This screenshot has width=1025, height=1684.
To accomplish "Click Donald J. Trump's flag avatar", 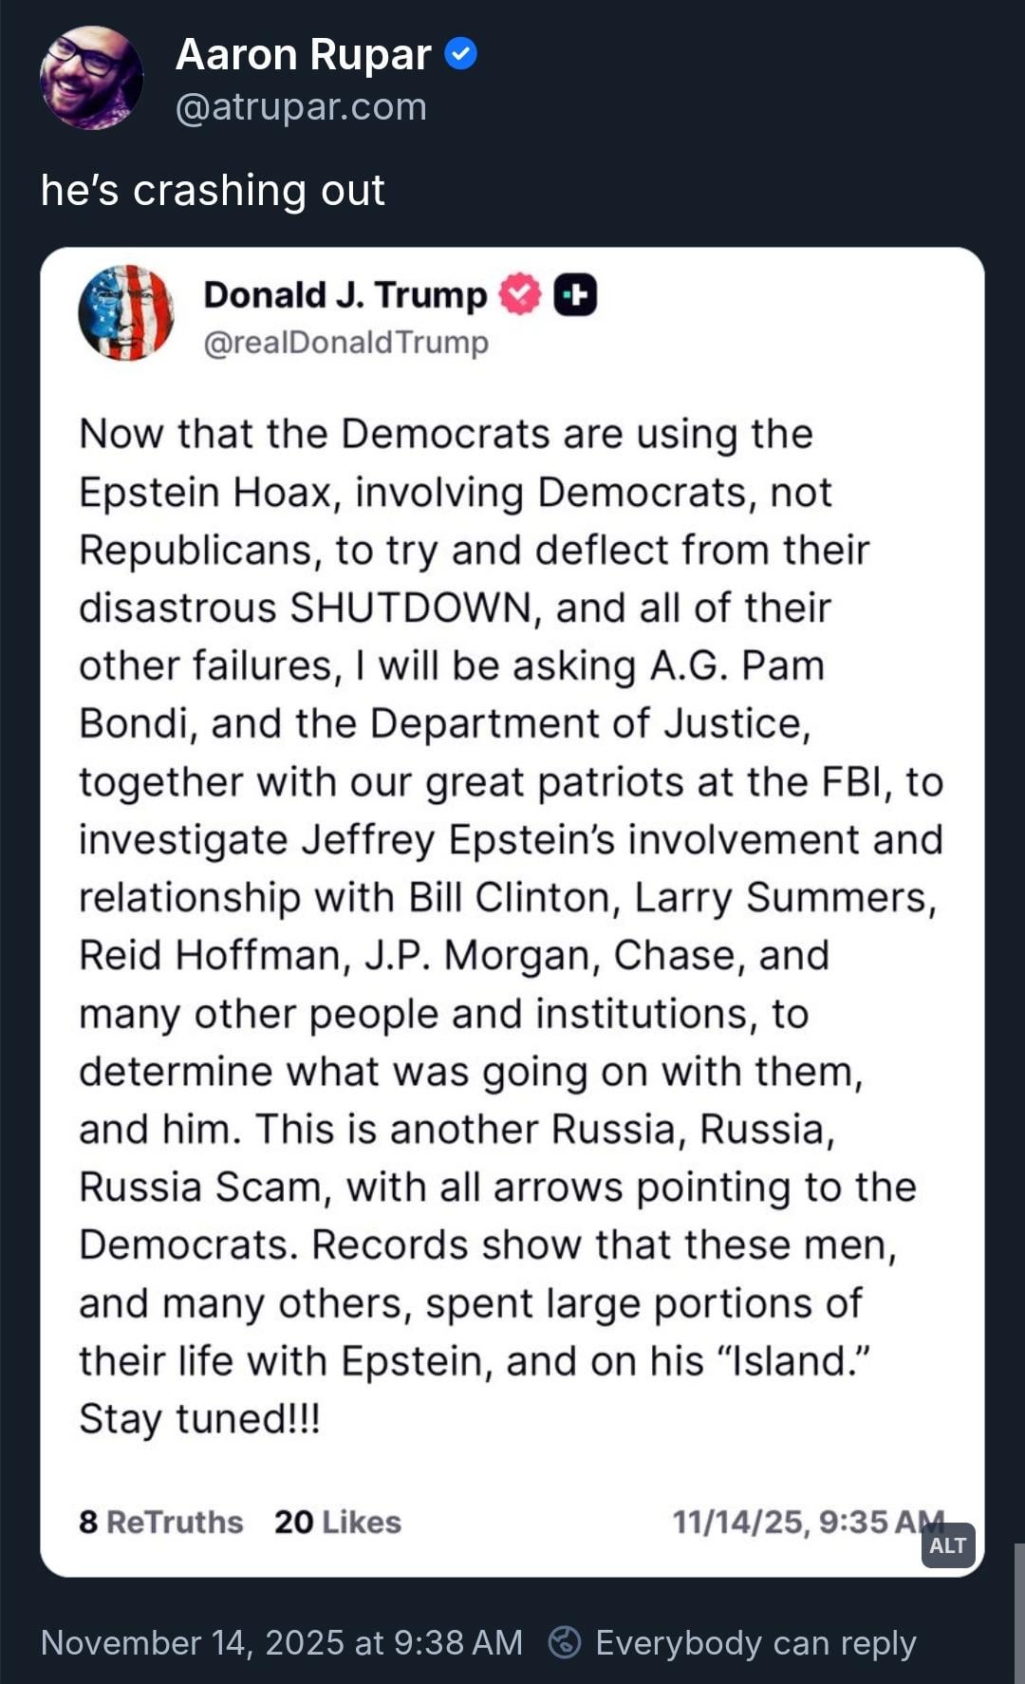I will pyautogui.click(x=126, y=312).
